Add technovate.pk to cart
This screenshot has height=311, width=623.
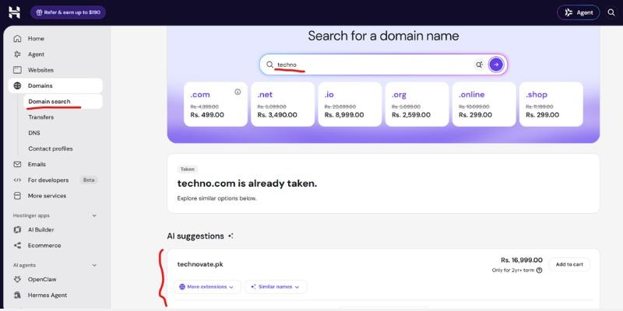point(569,264)
